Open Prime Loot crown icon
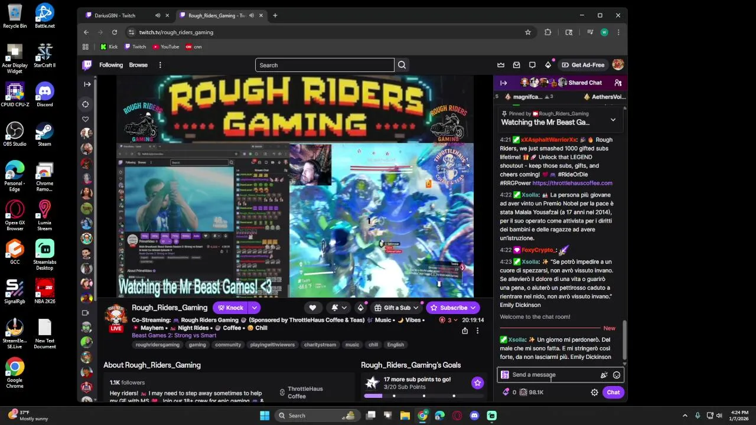This screenshot has height=425, width=756. (x=501, y=65)
